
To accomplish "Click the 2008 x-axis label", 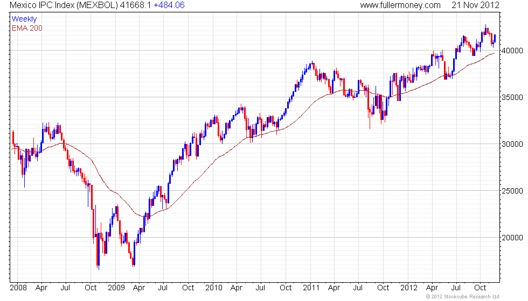I will point(18,288).
